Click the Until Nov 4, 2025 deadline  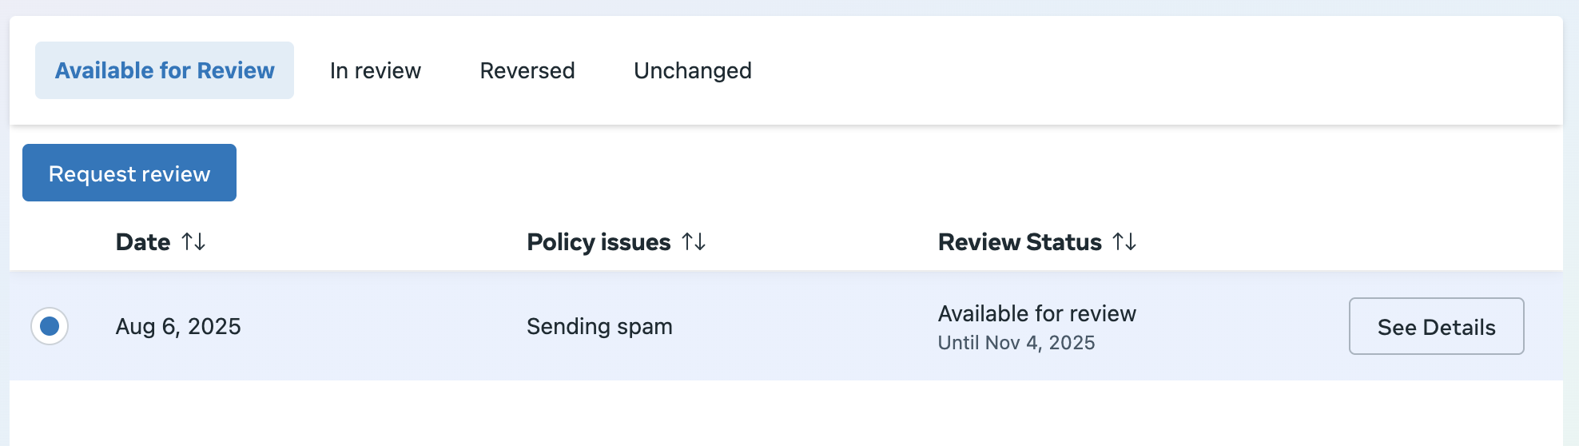[1016, 343]
